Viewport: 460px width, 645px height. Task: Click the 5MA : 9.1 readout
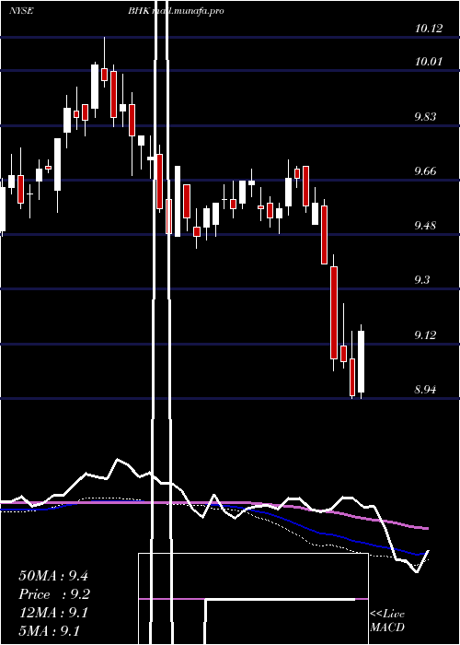point(49,631)
